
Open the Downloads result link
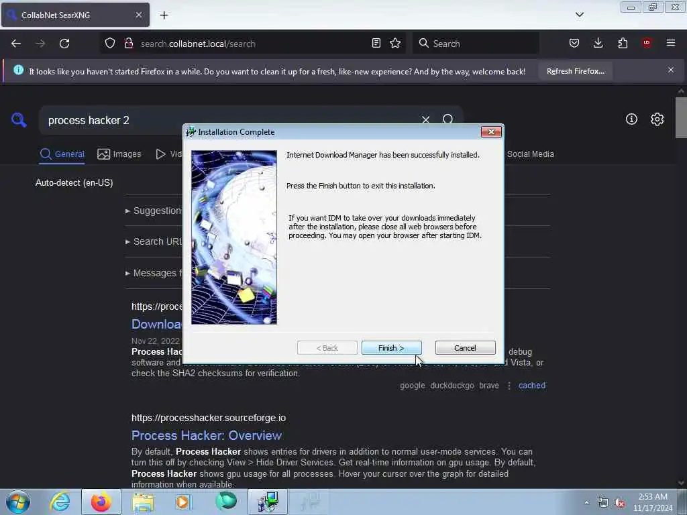(156, 324)
